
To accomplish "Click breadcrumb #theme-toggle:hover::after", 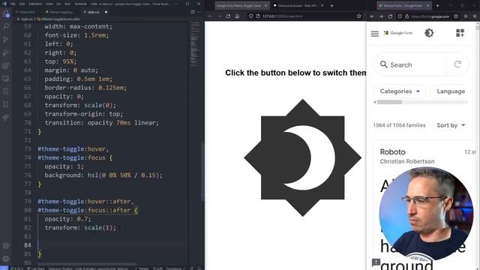I will [58, 19].
